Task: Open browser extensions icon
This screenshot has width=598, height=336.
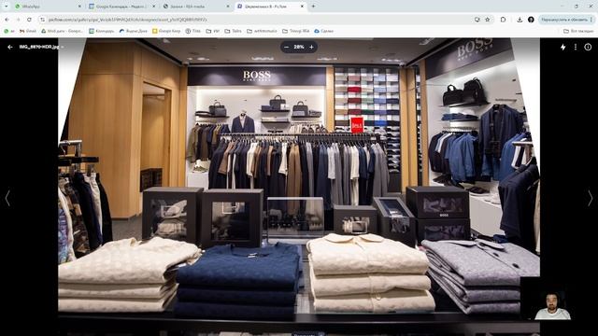Action: coord(503,20)
